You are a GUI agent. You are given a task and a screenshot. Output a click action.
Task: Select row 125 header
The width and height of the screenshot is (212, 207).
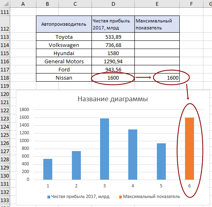pos(5,135)
